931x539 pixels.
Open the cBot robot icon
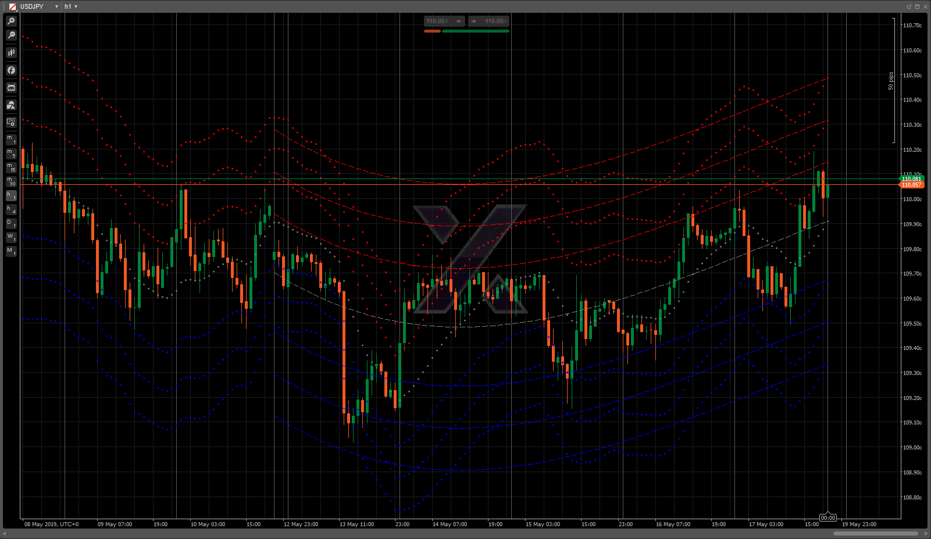pyautogui.click(x=11, y=88)
